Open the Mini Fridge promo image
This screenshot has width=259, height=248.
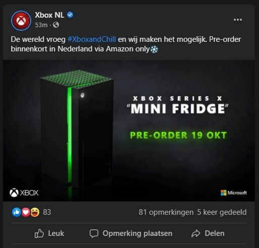coord(129,131)
